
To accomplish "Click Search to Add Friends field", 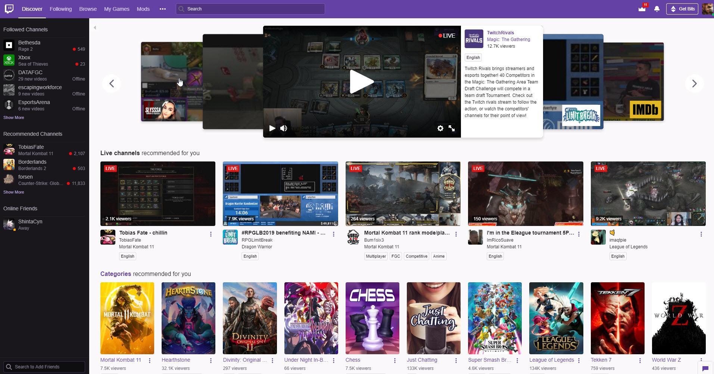I will coord(44,367).
